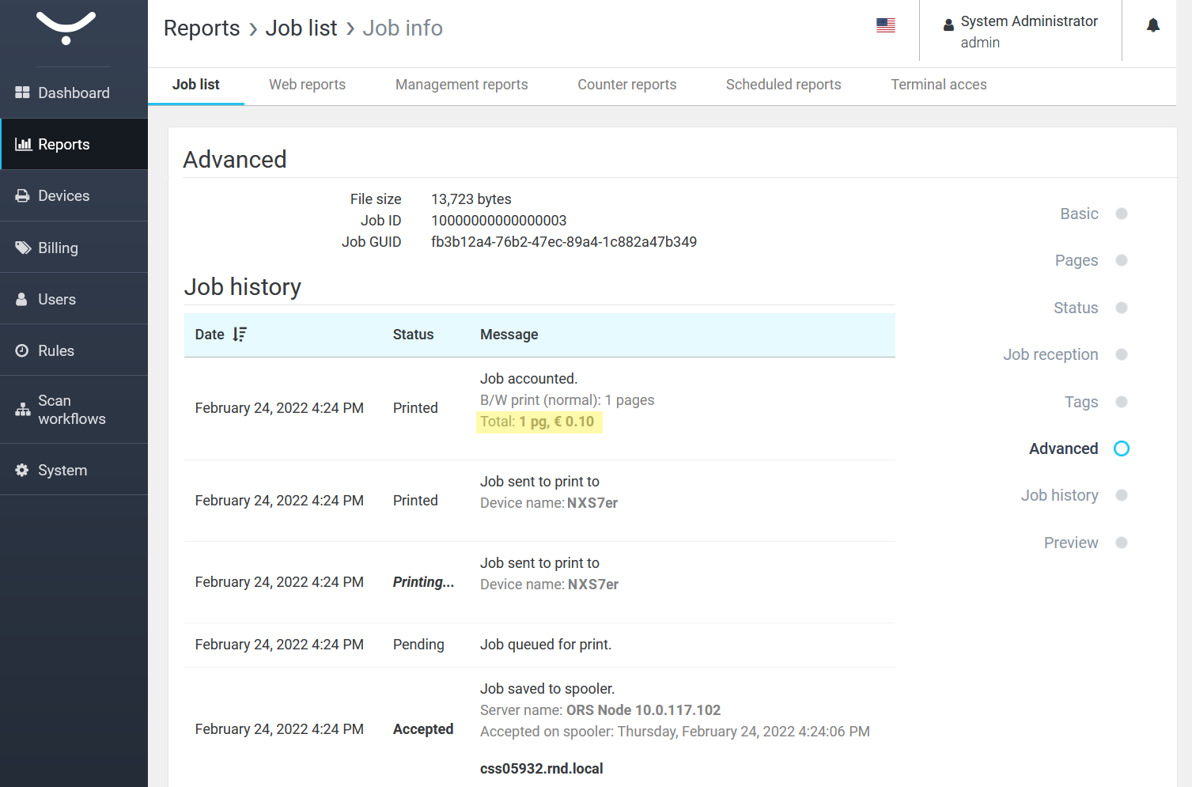Image resolution: width=1192 pixels, height=787 pixels.
Task: Click the Dashboard grid icon in sidebar
Action: 22,93
